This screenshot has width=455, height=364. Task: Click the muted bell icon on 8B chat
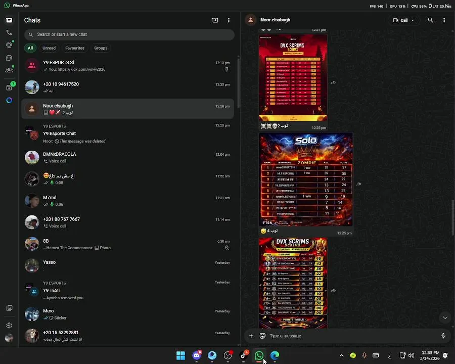point(226,248)
